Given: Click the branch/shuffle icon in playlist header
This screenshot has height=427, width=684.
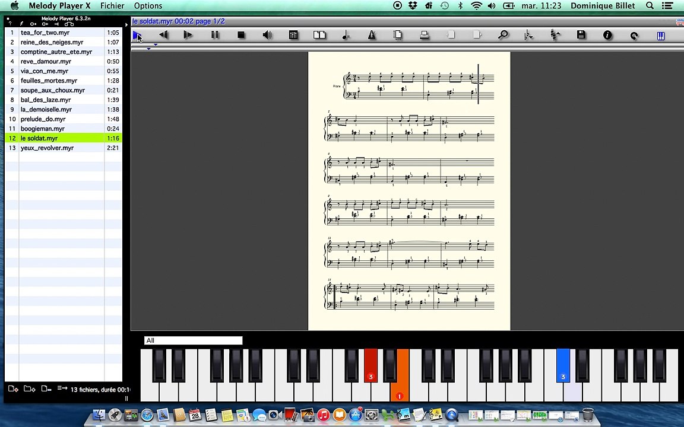Looking at the screenshot, I should (x=57, y=24).
